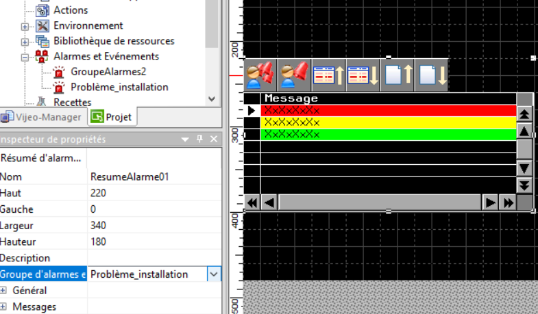Click the Haut value 220
Viewport: 538px width, 314px height.
tap(154, 193)
